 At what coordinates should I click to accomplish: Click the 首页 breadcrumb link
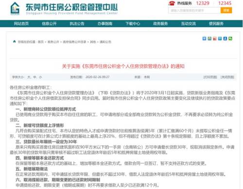point(41,42)
